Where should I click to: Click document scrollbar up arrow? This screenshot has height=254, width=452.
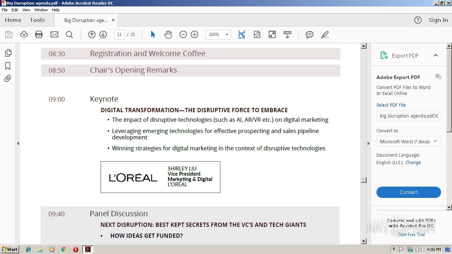tap(363, 46)
